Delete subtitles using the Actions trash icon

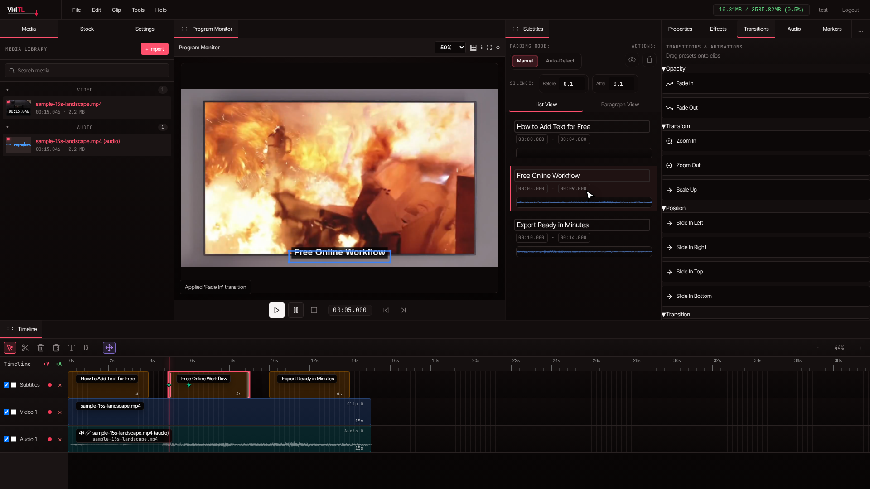649,60
